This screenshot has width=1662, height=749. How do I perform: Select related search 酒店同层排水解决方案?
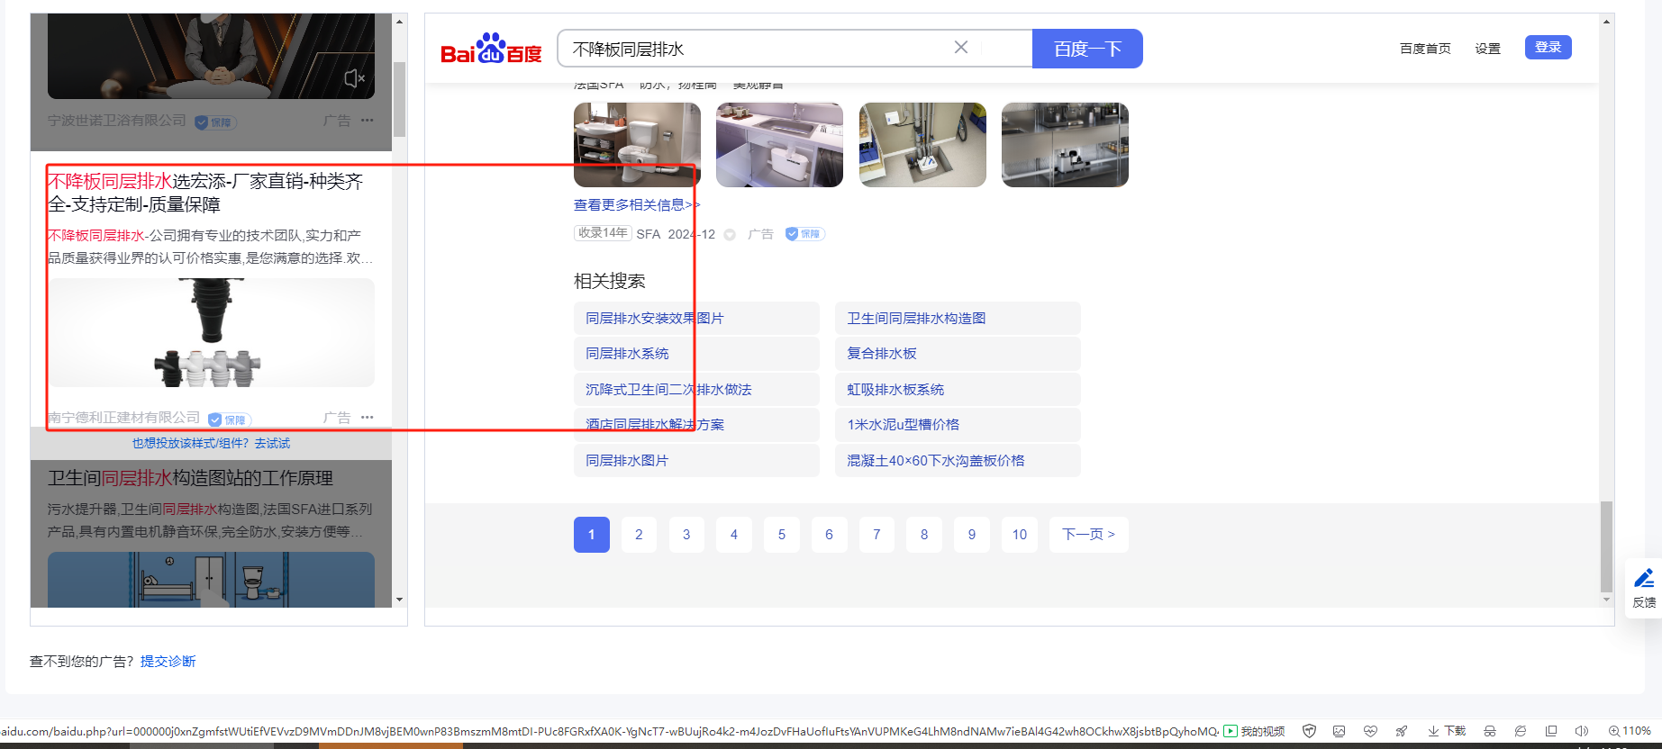696,425
